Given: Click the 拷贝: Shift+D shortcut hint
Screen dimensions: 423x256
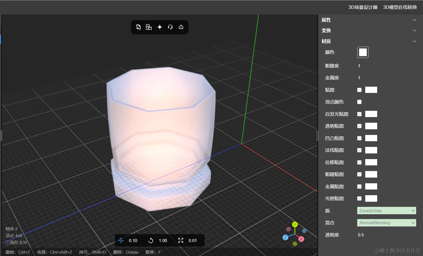Looking at the screenshot, I should click(93, 252).
